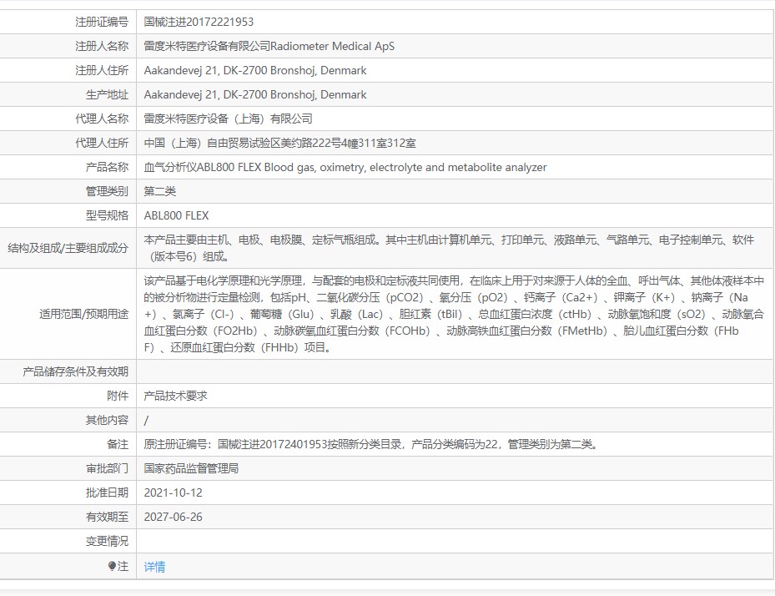Viewport: 775px width, 596px height.
Task: Select the remark starting 原注册证编号
Action: click(x=372, y=444)
